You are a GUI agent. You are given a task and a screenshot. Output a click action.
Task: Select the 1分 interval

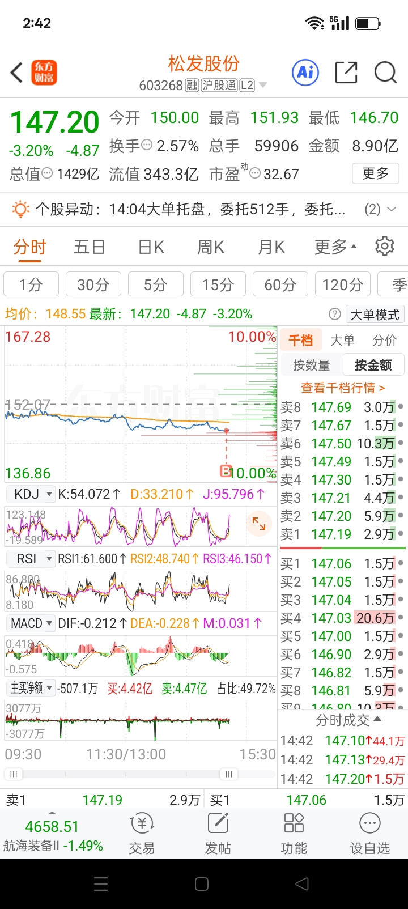[x=31, y=284]
